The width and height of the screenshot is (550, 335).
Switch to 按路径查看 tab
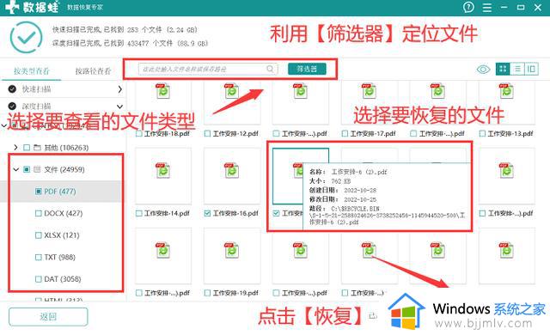(93, 71)
